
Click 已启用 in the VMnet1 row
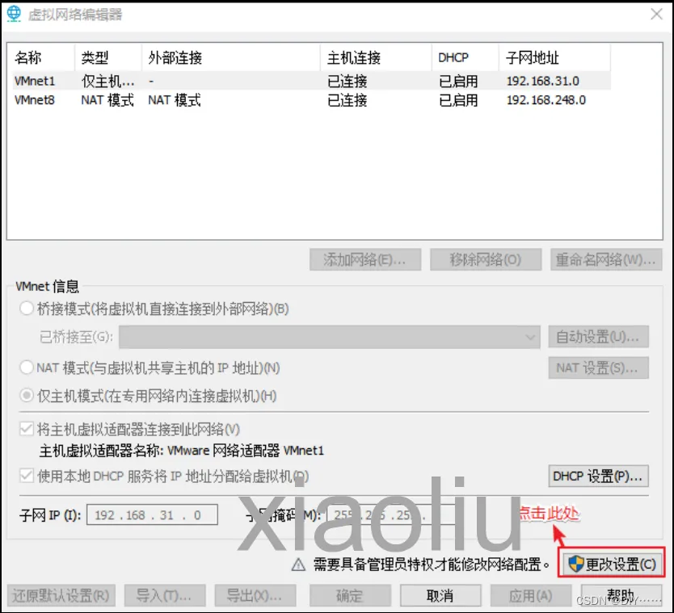point(458,81)
